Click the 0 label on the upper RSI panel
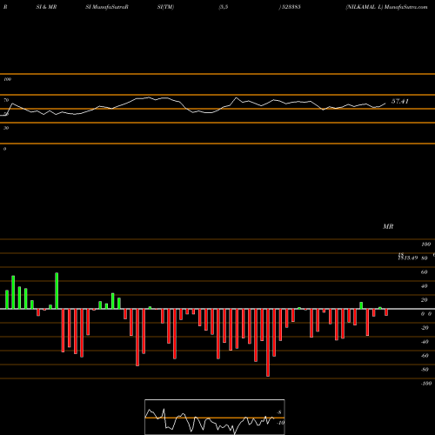 pyautogui.click(x=4, y=149)
